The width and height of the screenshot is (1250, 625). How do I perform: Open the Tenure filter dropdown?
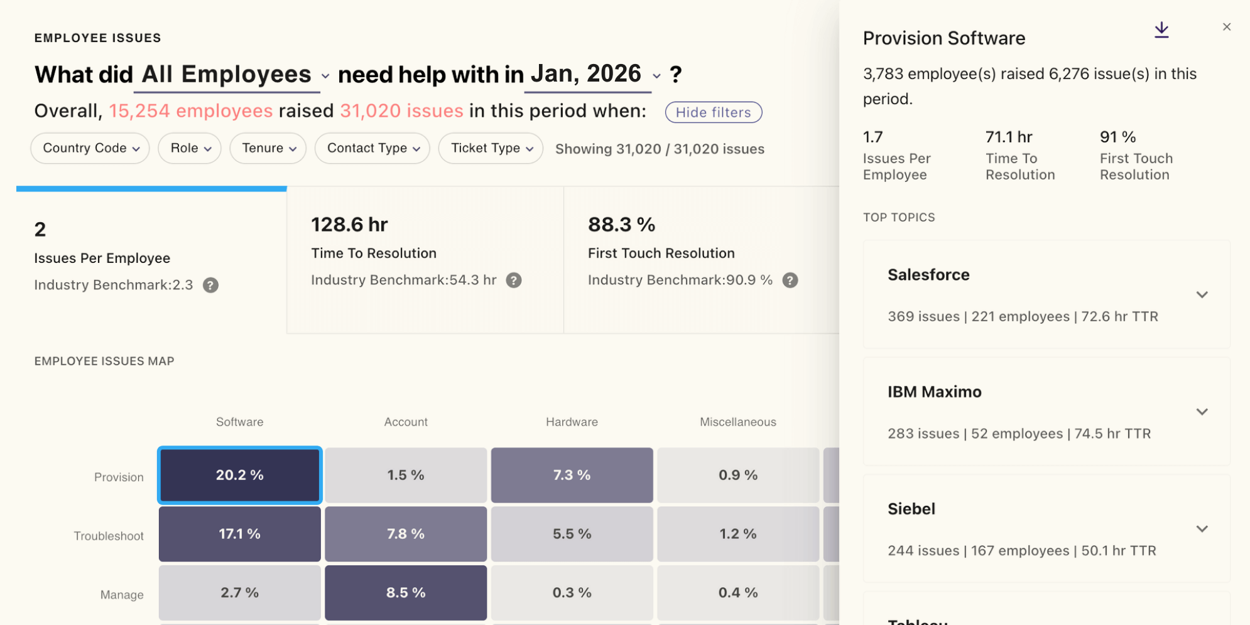click(x=268, y=149)
